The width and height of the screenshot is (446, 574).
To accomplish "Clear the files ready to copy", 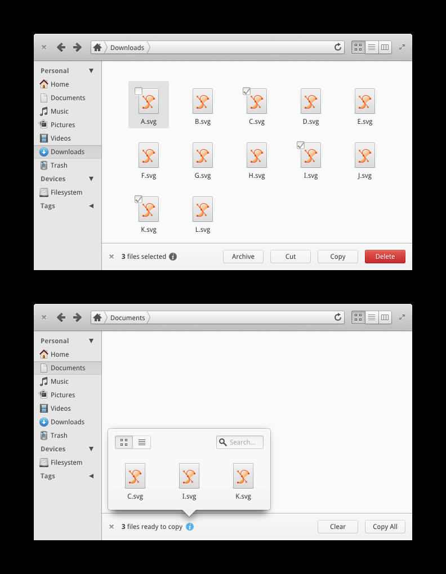I will tap(338, 527).
